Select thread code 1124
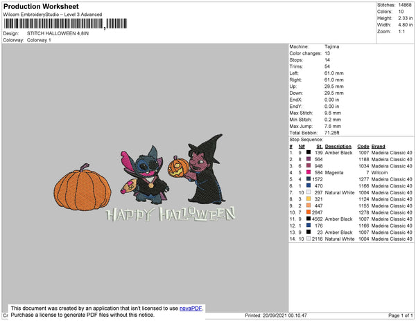 364,199
